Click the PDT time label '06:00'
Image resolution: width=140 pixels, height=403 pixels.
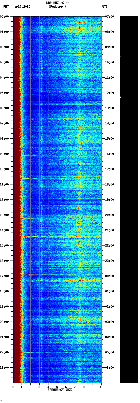point(4,108)
